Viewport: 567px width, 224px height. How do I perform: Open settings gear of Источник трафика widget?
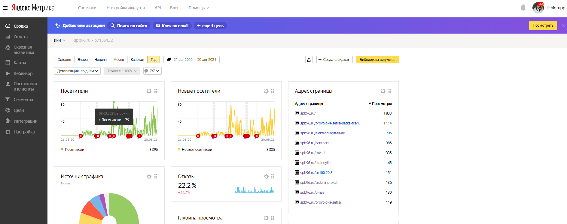[149, 177]
